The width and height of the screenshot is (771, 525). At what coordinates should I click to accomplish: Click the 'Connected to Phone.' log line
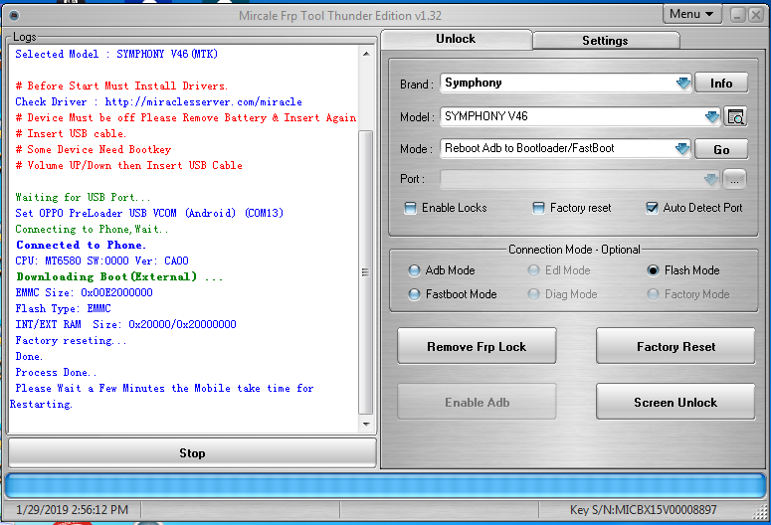coord(82,245)
